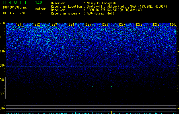This screenshot has width=179, height=114.
Task: Click the 1.0 kHz axis label
Action: coord(3,51)
